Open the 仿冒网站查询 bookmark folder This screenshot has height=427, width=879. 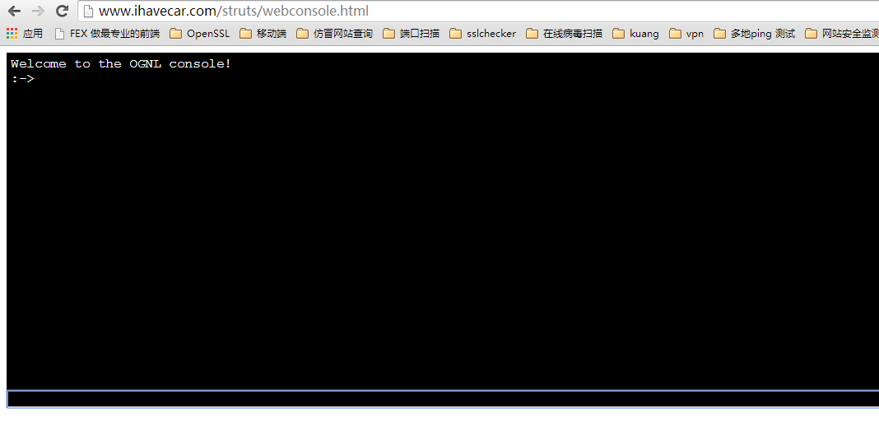(335, 34)
